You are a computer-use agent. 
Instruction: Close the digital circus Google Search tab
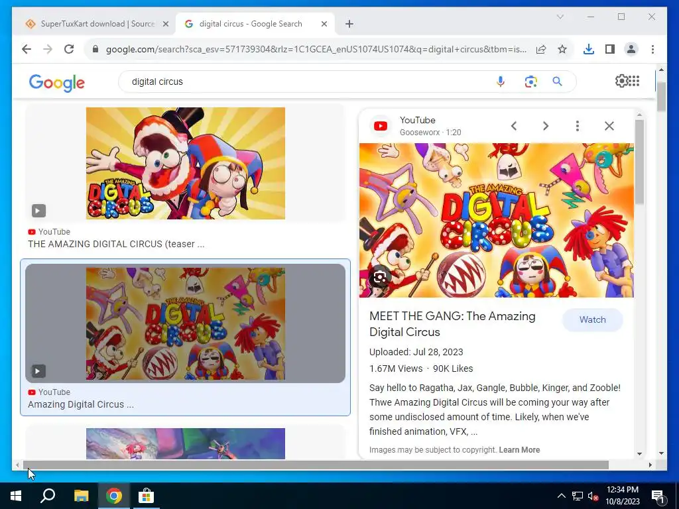point(324,25)
